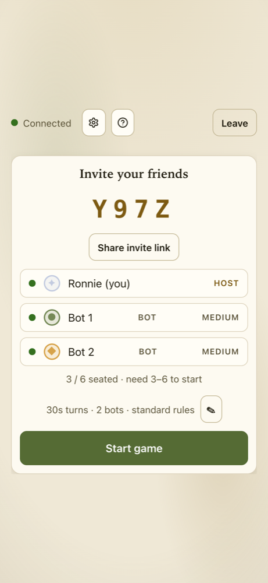Click the 30s turns rules summary text
This screenshot has width=268, height=583.
click(120, 410)
